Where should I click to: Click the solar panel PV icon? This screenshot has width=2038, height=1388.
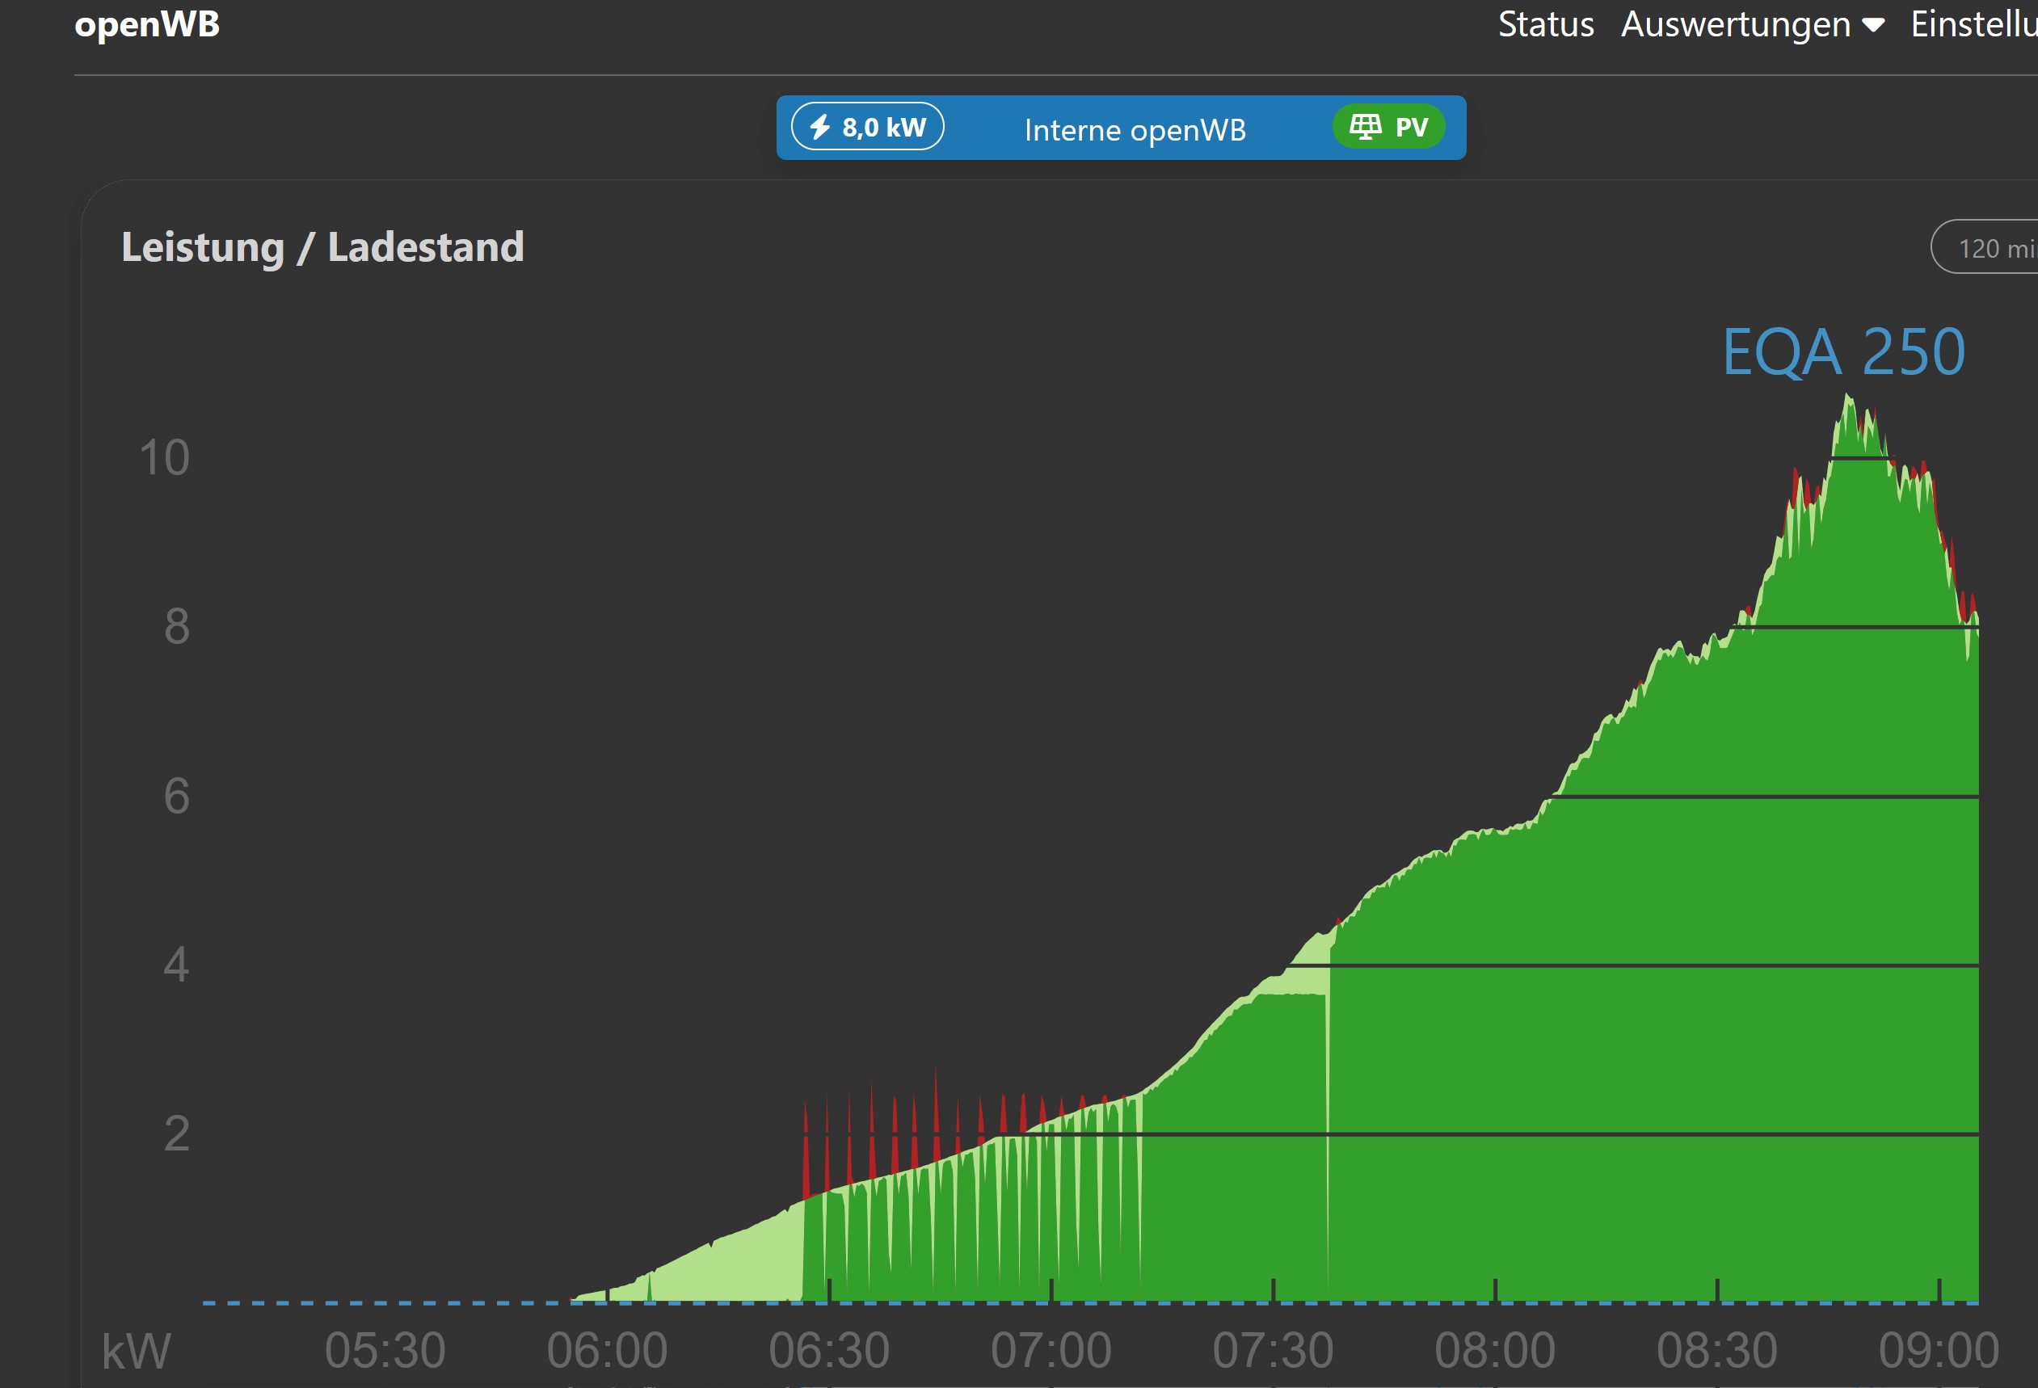[x=1365, y=127]
